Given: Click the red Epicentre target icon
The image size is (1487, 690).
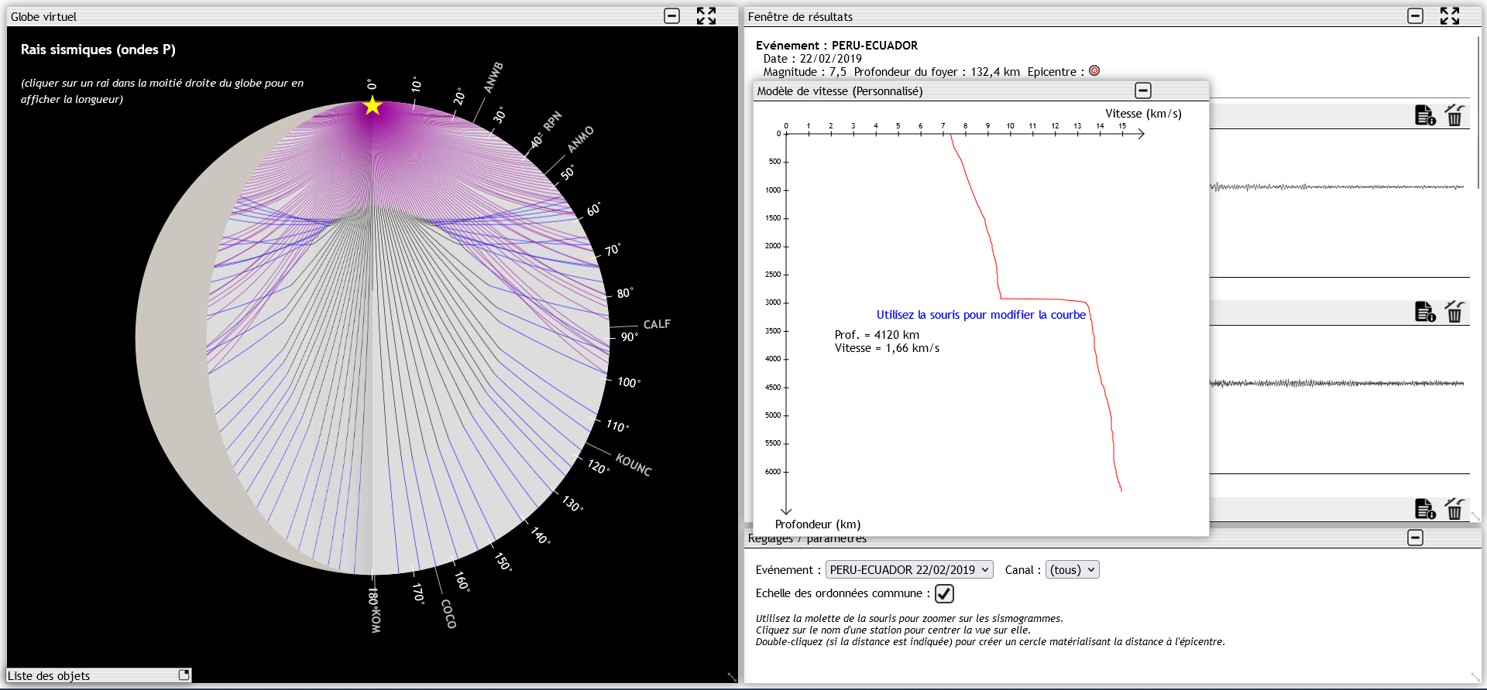Looking at the screenshot, I should pyautogui.click(x=1094, y=71).
